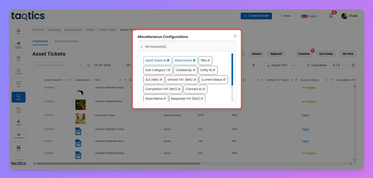This screenshot has height=178, width=373.
Task: Open the English language dropdown
Action: 311,16
